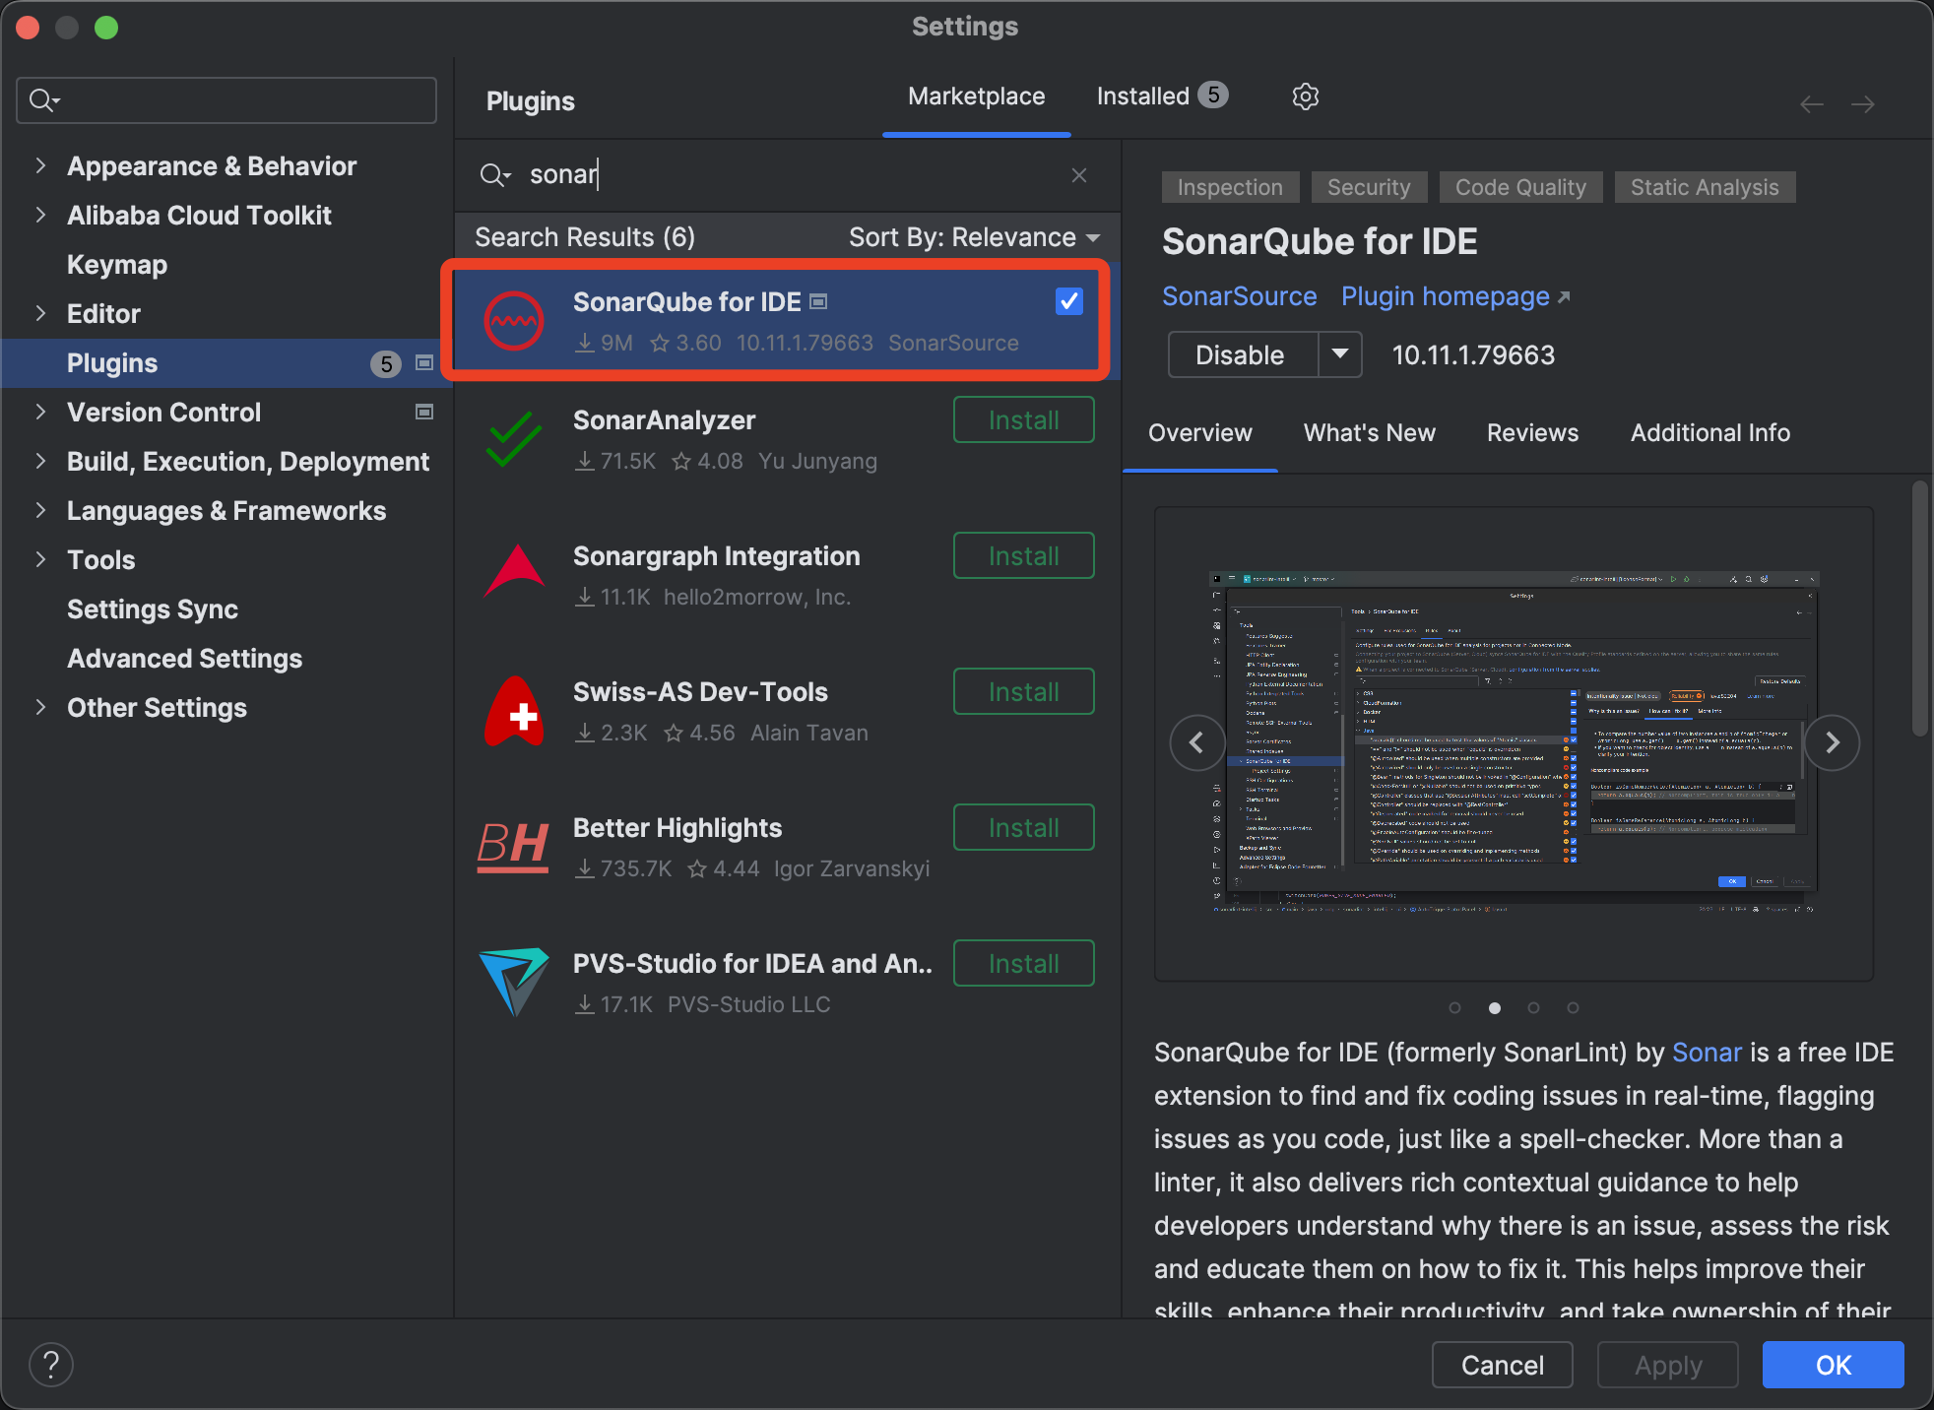Click the SonarAnalyzer green checkmark icon

pos(513,439)
